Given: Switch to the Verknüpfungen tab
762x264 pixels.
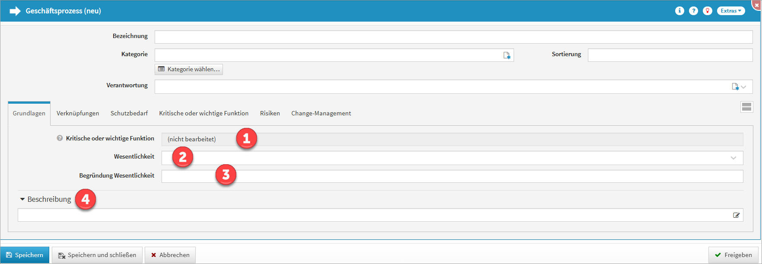Looking at the screenshot, I should click(78, 113).
